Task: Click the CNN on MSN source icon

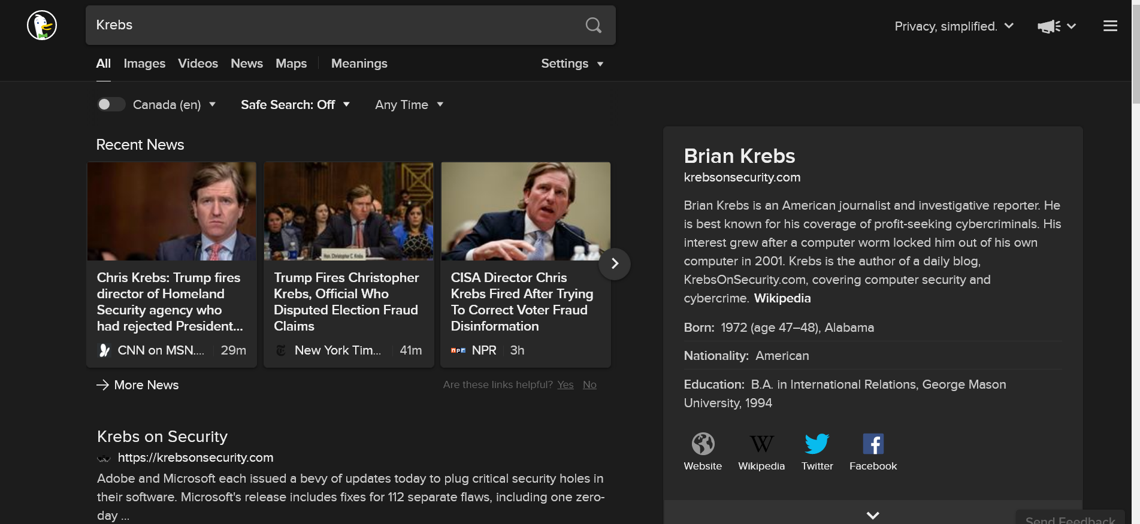Action: [104, 350]
